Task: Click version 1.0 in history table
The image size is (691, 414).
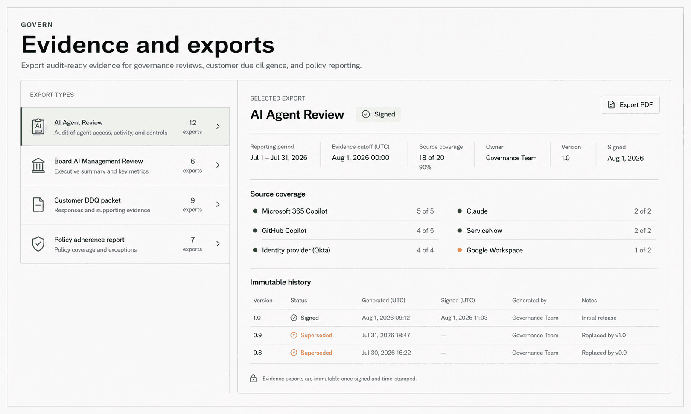Action: (x=257, y=318)
